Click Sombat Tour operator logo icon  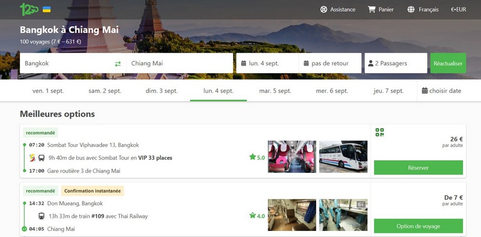pos(32,158)
